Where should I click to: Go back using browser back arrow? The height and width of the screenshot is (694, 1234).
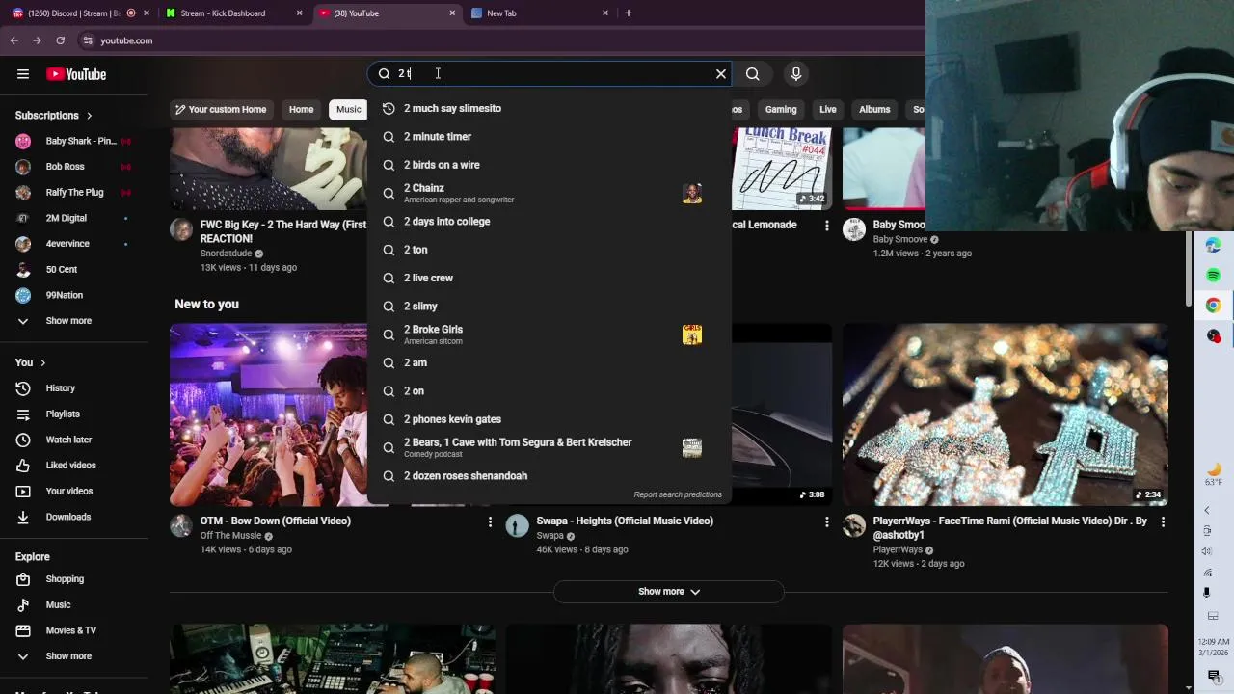point(14,40)
